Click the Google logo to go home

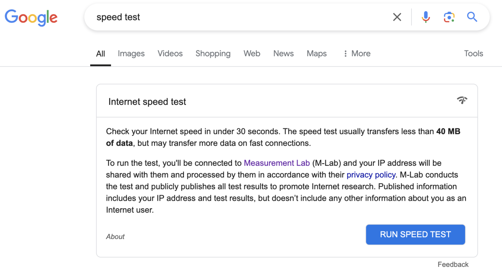[x=31, y=18]
